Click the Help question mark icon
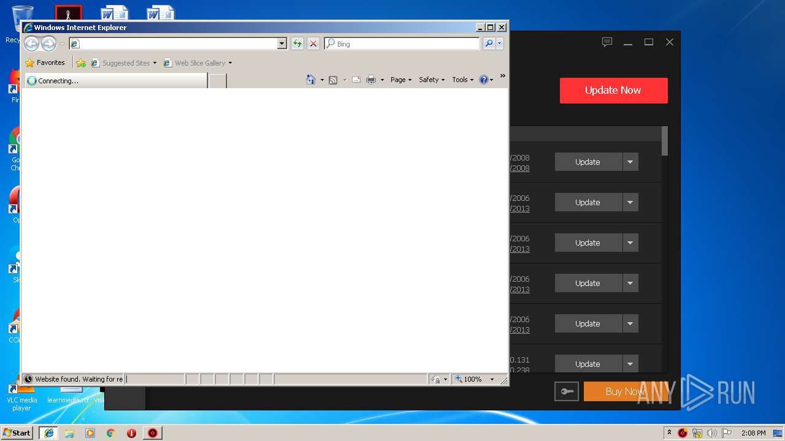Screen dimensions: 785x441 (483, 80)
